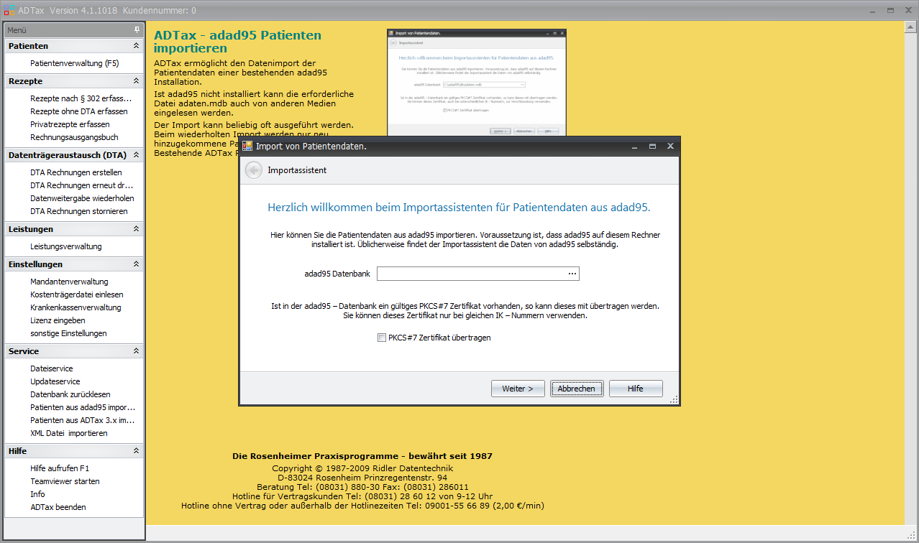Open Patientenverwaltung (F5)
Viewport: 919px width, 543px height.
tap(75, 63)
